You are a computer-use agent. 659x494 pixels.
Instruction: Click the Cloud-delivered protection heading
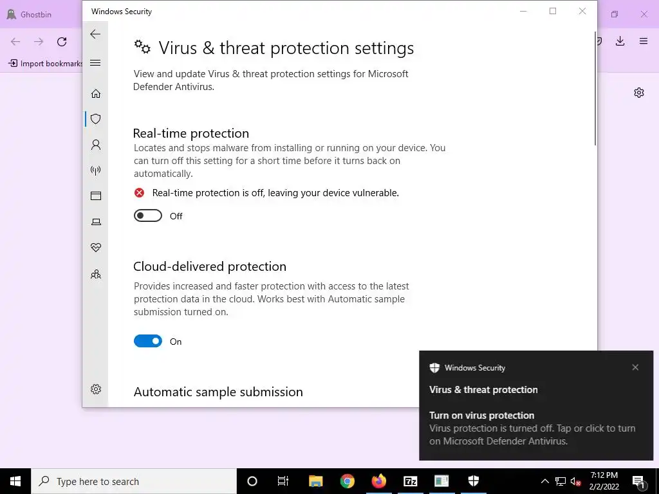[210, 266]
